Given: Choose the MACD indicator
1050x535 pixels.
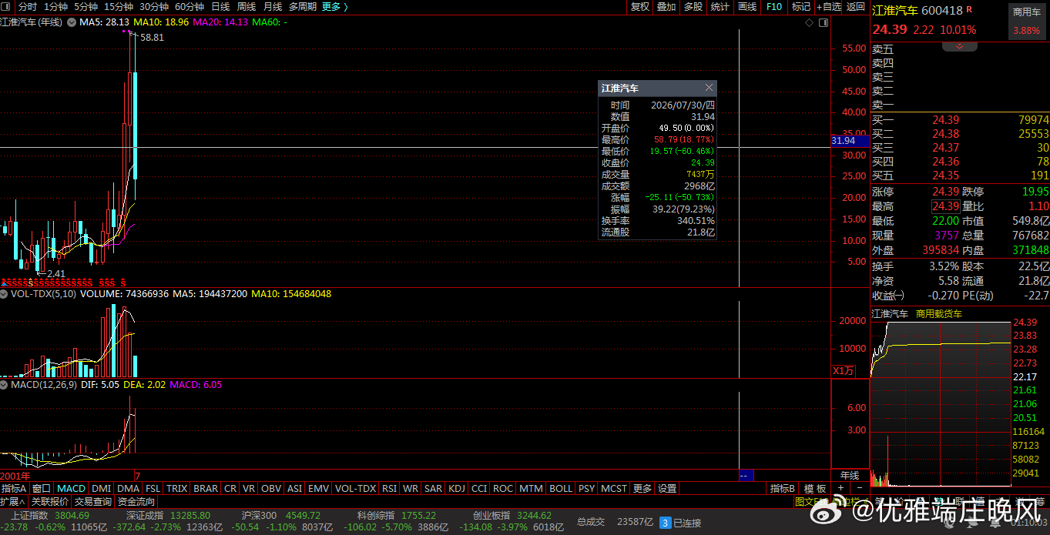Looking at the screenshot, I should coord(71,488).
